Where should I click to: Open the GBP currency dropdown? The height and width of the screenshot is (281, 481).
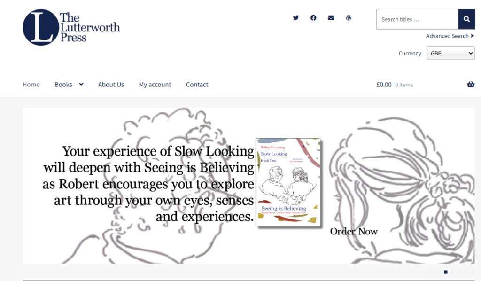pos(450,53)
